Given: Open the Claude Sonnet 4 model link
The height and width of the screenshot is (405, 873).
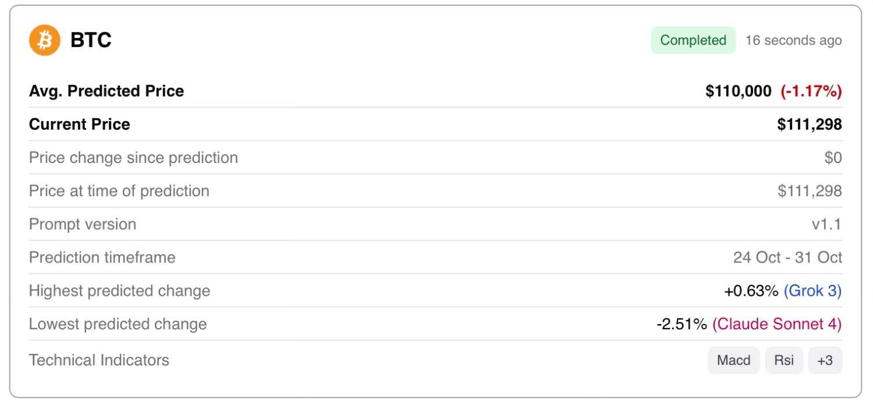Looking at the screenshot, I should pyautogui.click(x=777, y=324).
